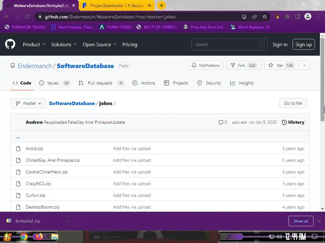Switch to the Code tab
This screenshot has height=243, width=325.
click(22, 83)
